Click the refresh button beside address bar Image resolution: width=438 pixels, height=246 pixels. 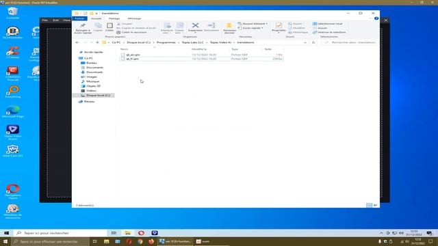tap(313, 42)
